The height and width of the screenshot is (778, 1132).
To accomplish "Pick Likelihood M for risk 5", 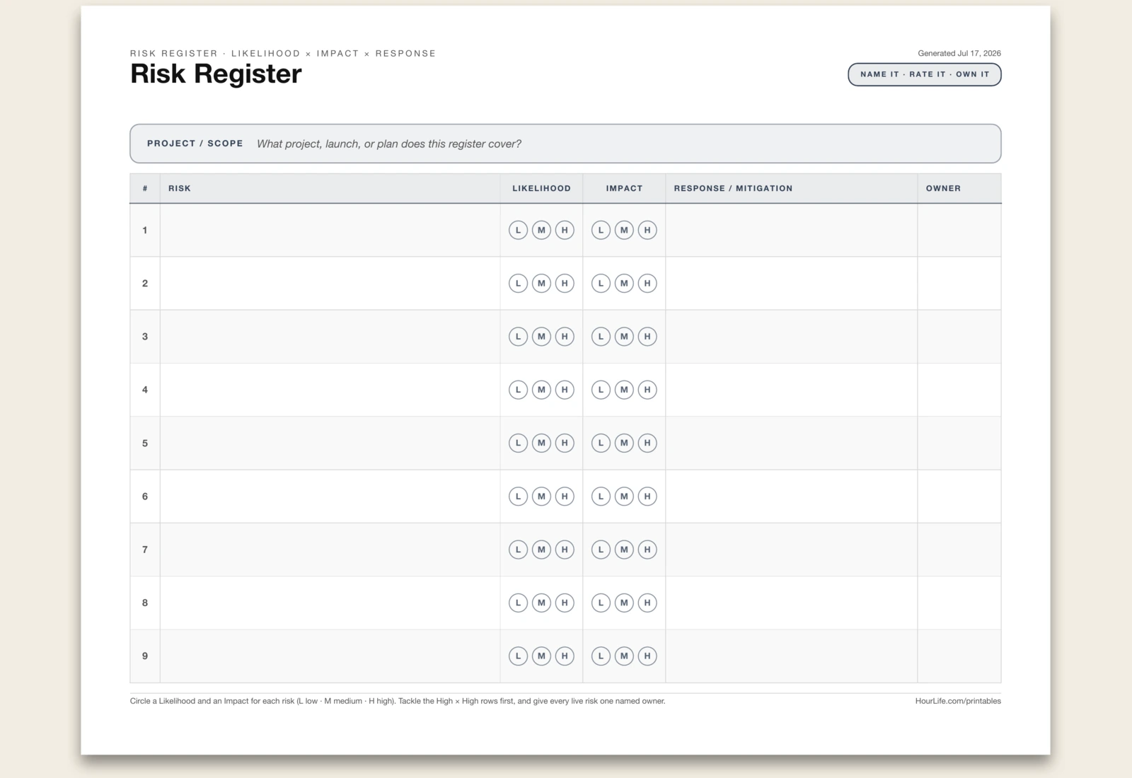I will coord(541,443).
